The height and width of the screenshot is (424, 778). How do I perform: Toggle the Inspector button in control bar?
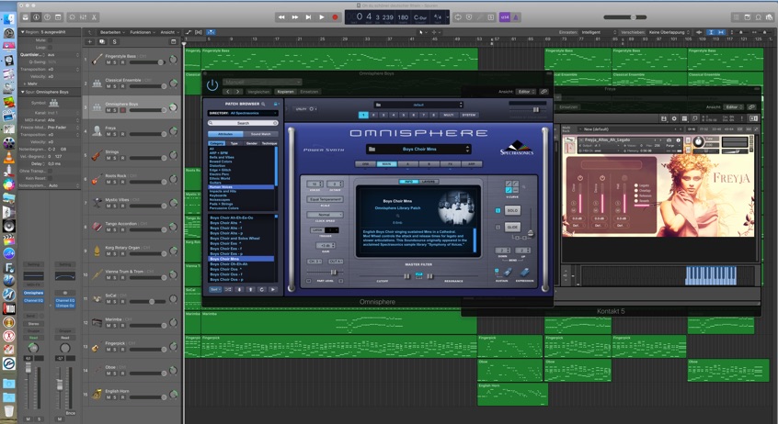[x=36, y=17]
